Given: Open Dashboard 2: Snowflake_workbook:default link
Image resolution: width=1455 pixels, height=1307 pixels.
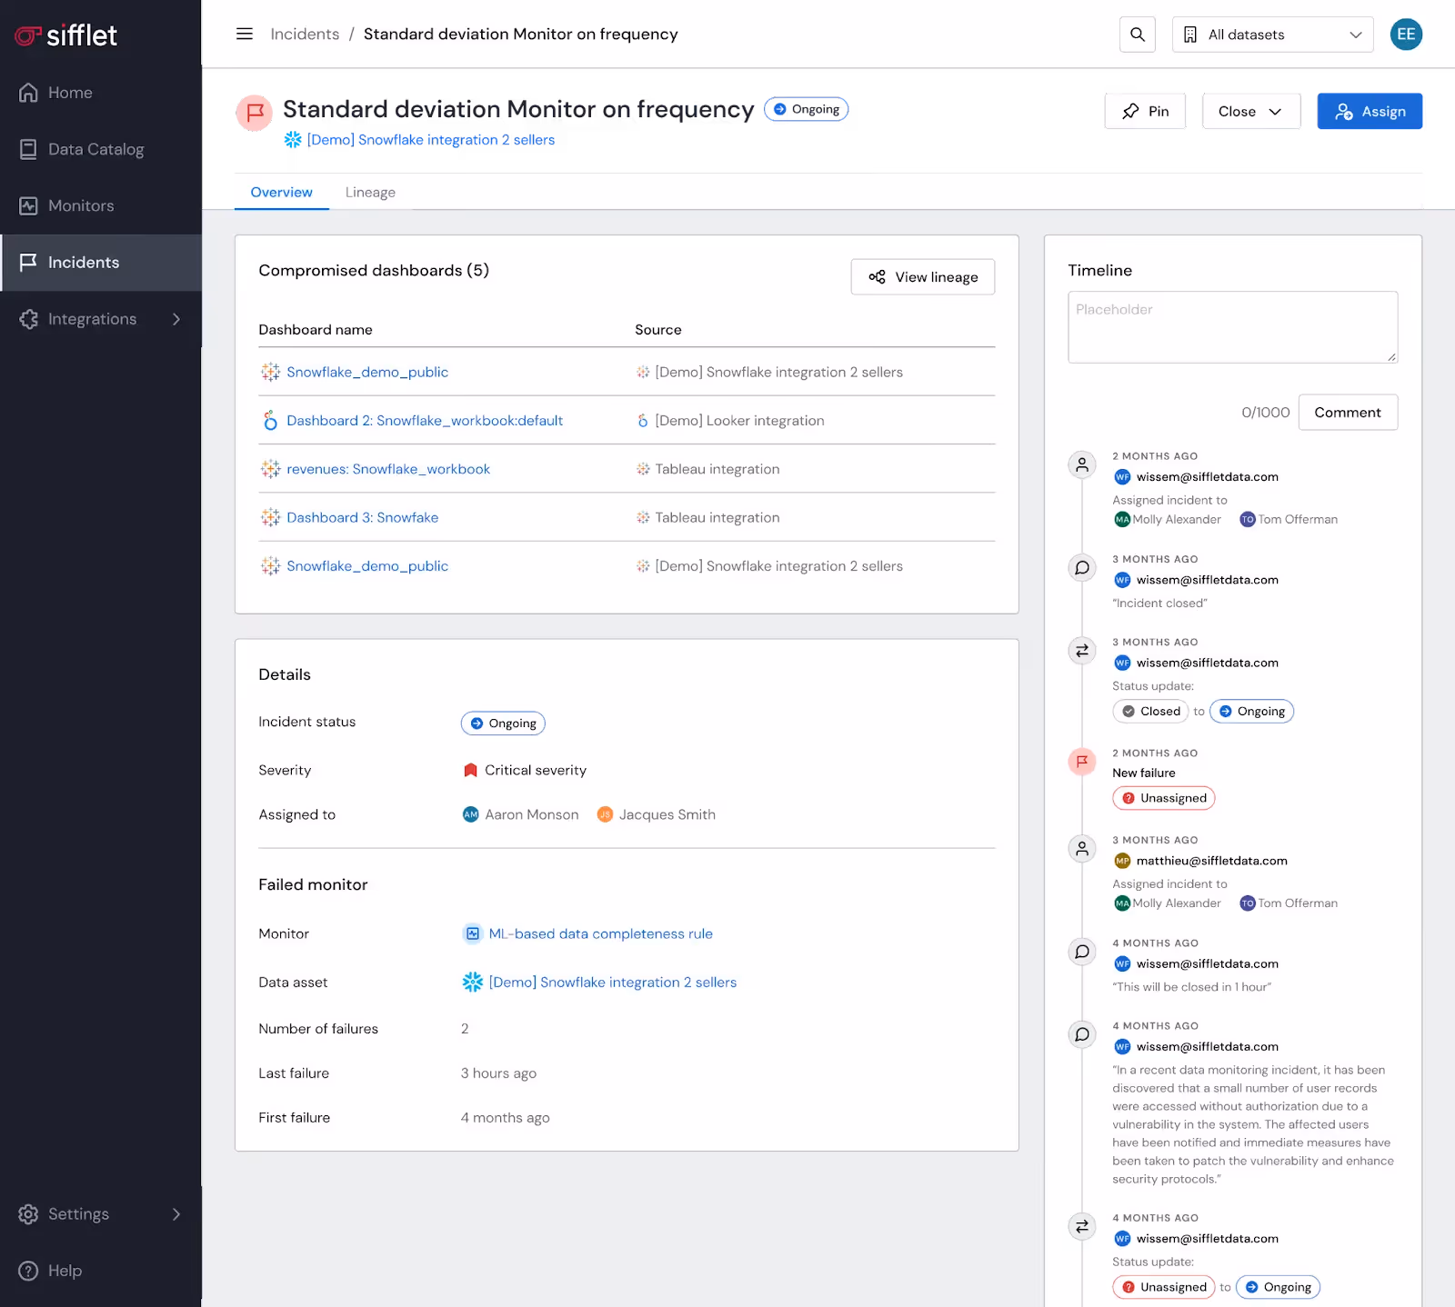Looking at the screenshot, I should pos(425,421).
